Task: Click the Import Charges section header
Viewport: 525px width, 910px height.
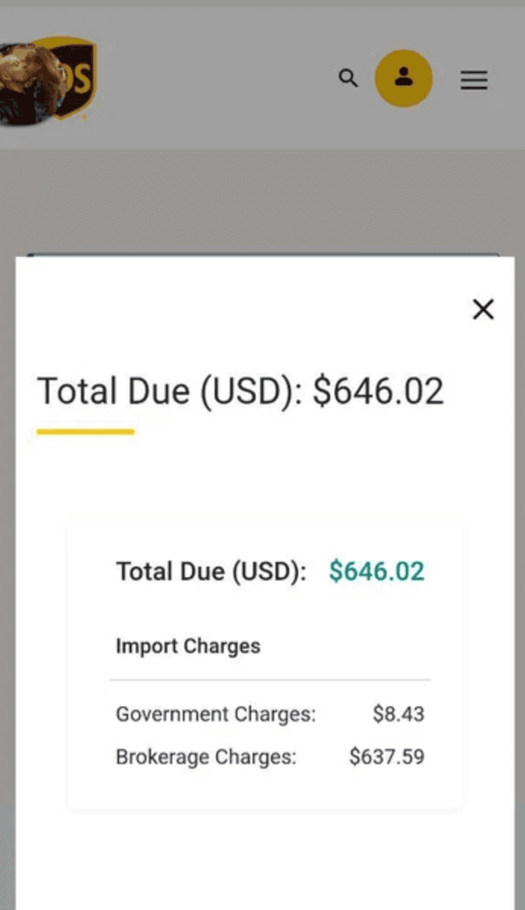Action: (x=188, y=646)
